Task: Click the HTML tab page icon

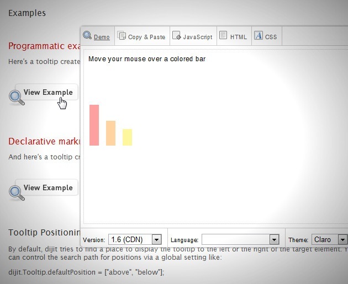Action: point(223,35)
